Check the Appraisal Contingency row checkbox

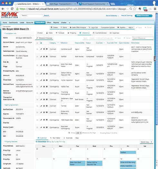click(x=37, y=127)
